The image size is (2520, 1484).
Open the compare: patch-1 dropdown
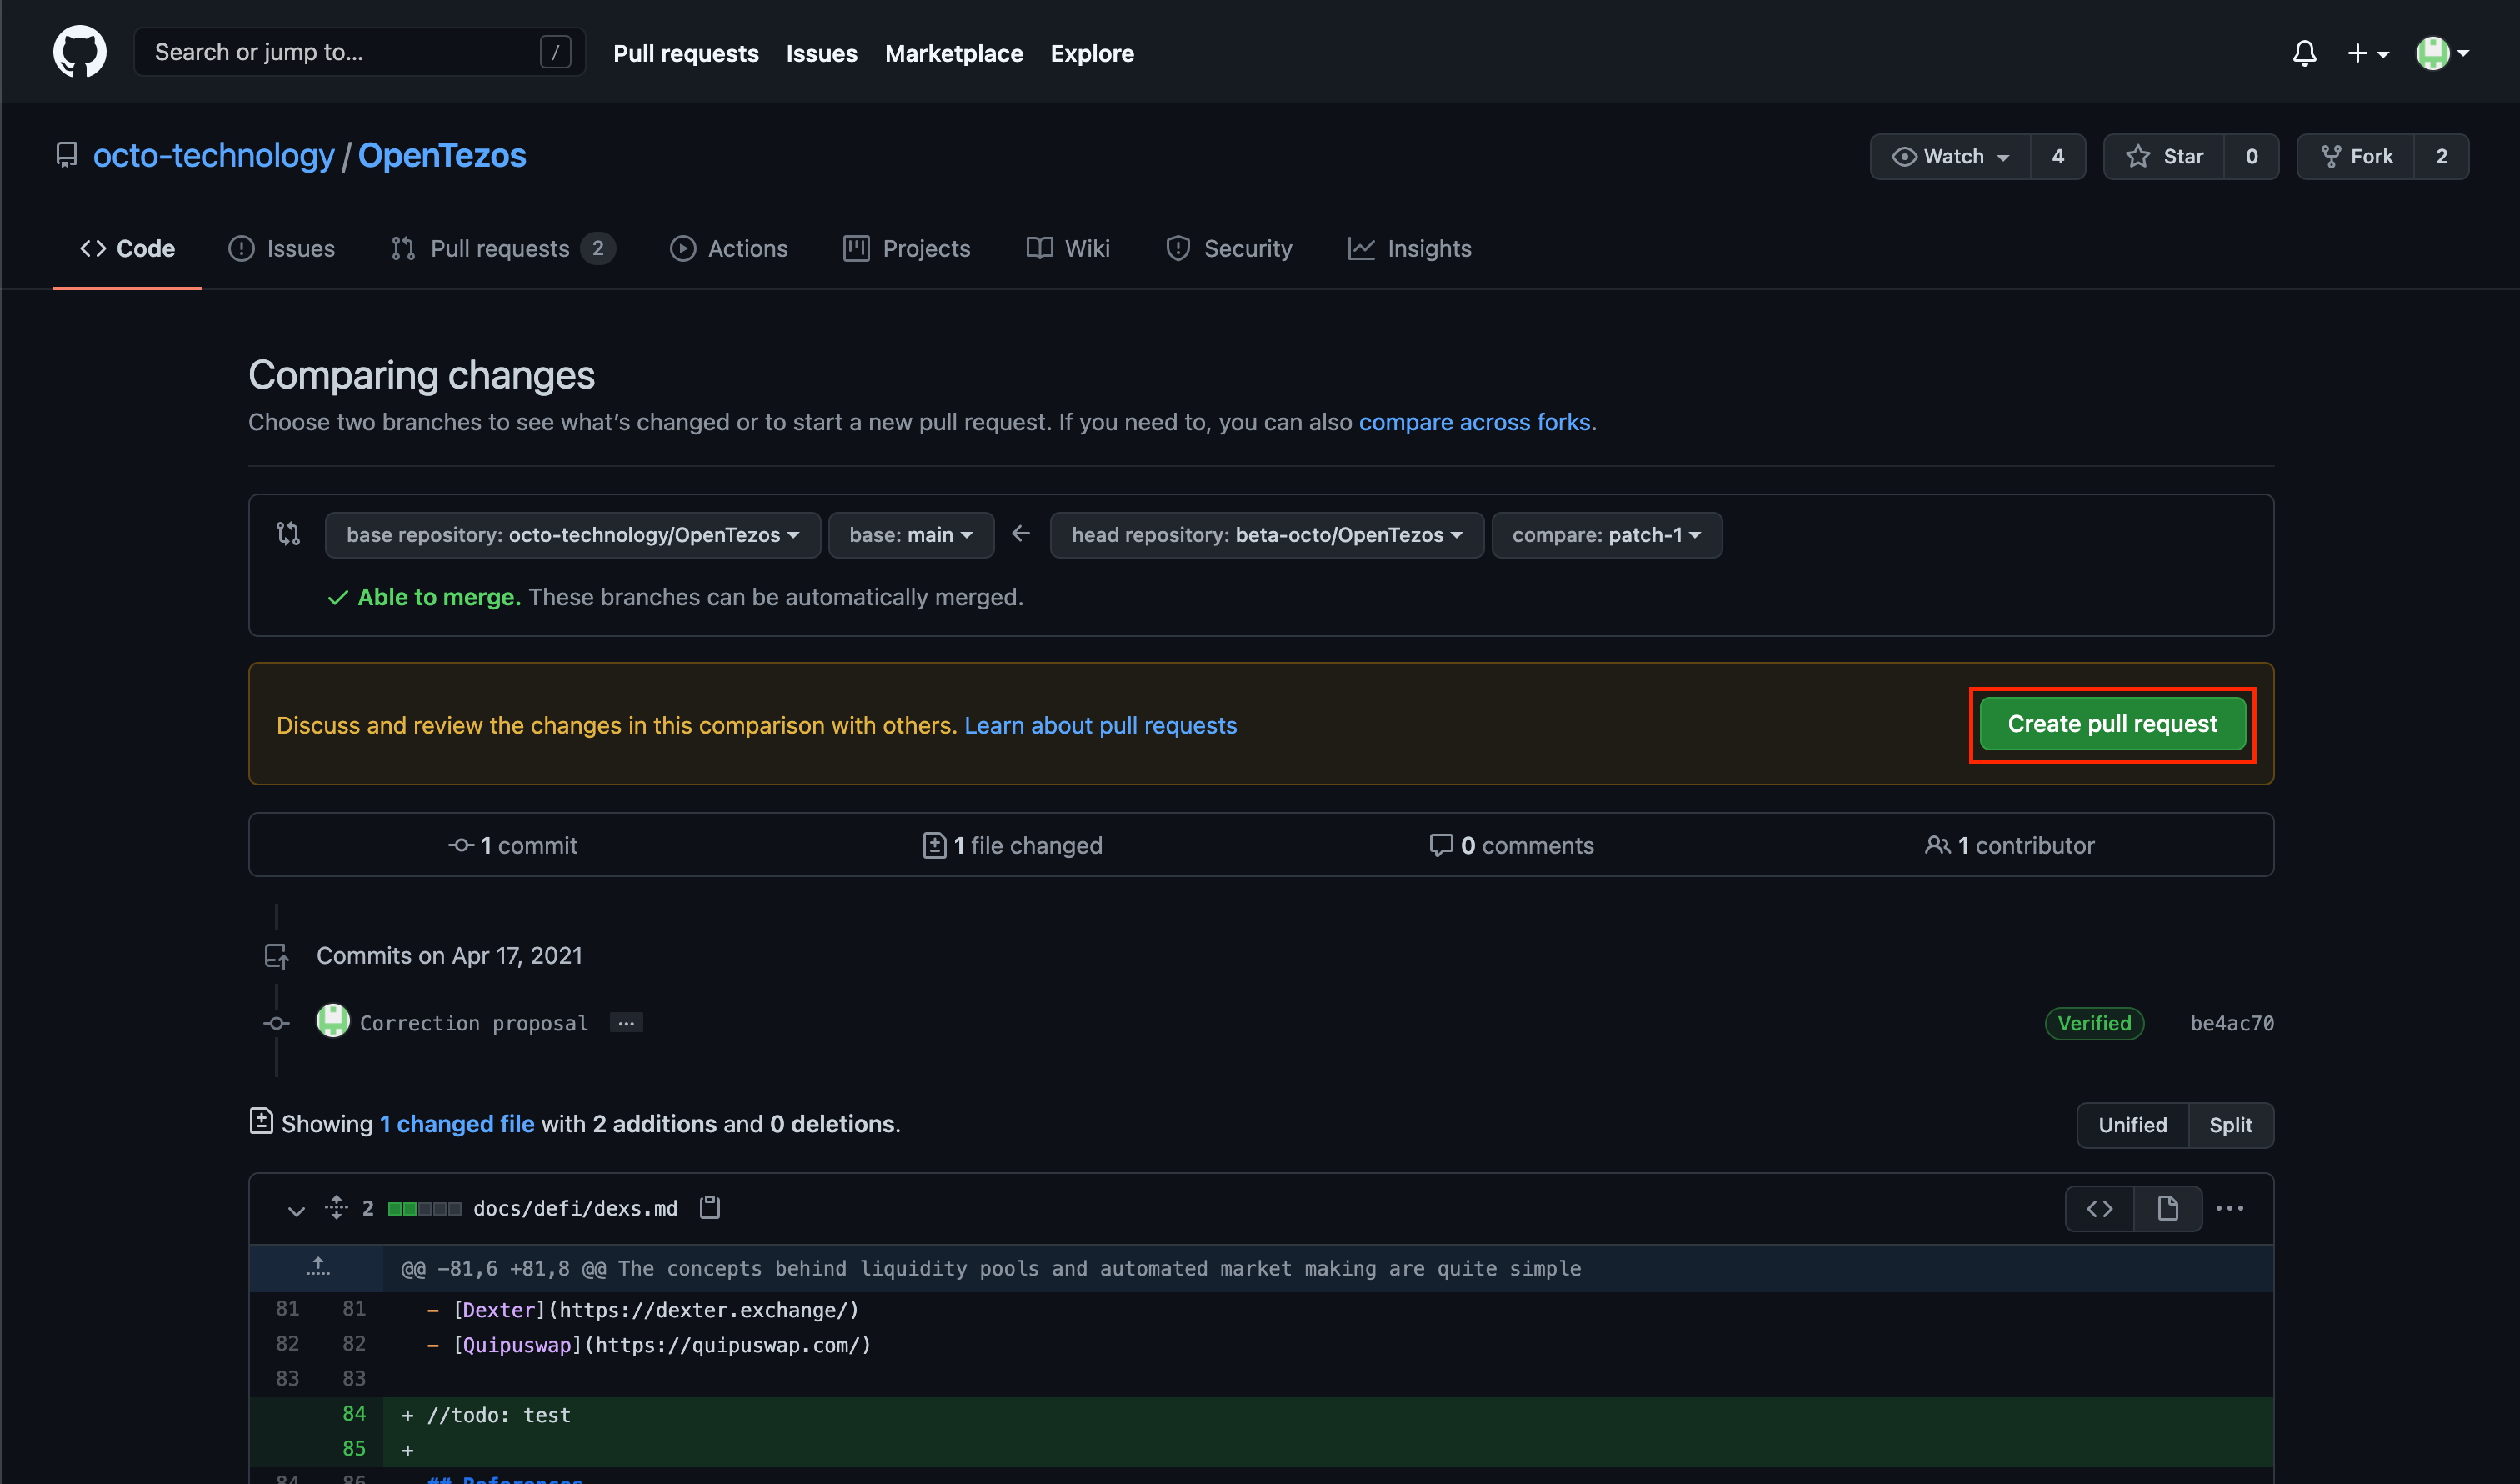click(x=1606, y=535)
